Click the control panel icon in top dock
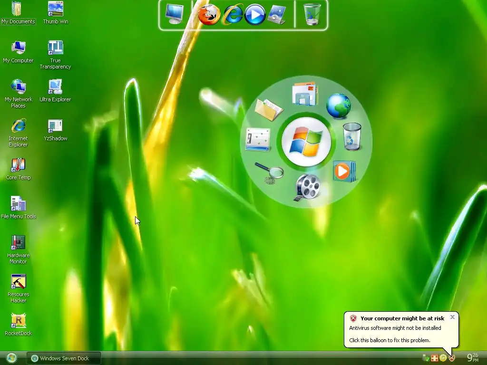Image resolution: width=487 pixels, height=365 pixels. pos(276,15)
